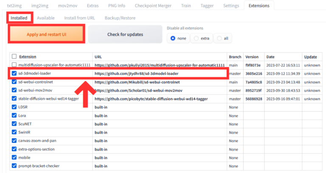Open the sd-webui-mov2mov GitHub URL
The image size is (326, 173).
click(x=138, y=90)
